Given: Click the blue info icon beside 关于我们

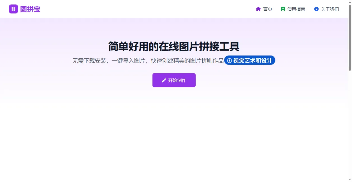Looking at the screenshot, I should pyautogui.click(x=316, y=9).
